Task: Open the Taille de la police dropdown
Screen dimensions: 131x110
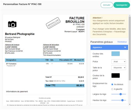Action: (119, 68)
